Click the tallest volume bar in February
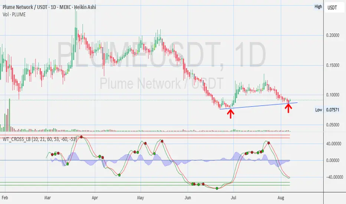Image resolution: width=346 pixels, height=204 pixels. pyautogui.click(x=10, y=115)
